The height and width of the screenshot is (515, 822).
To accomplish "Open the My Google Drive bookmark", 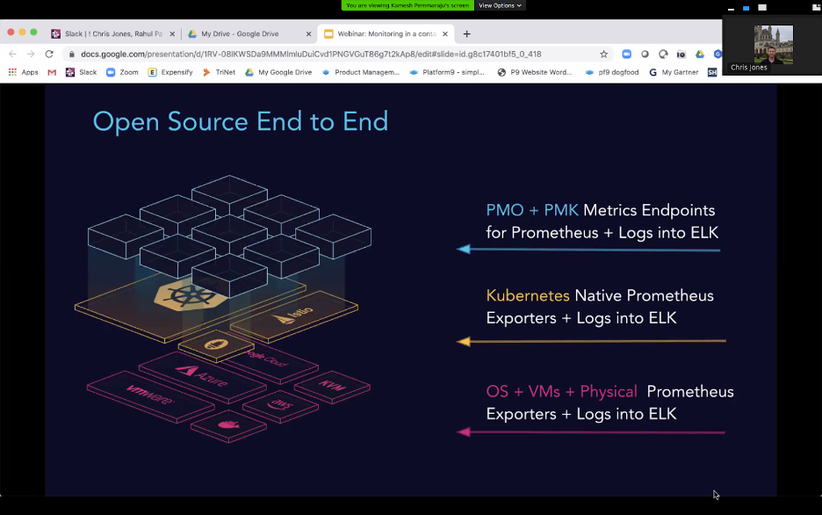I will [278, 72].
